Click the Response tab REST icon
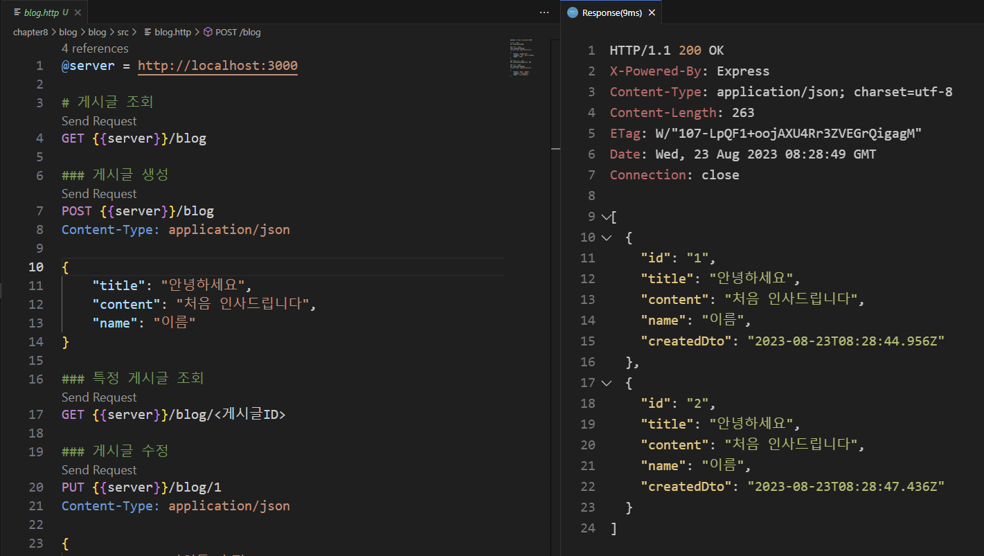The width and height of the screenshot is (984, 556). [572, 12]
